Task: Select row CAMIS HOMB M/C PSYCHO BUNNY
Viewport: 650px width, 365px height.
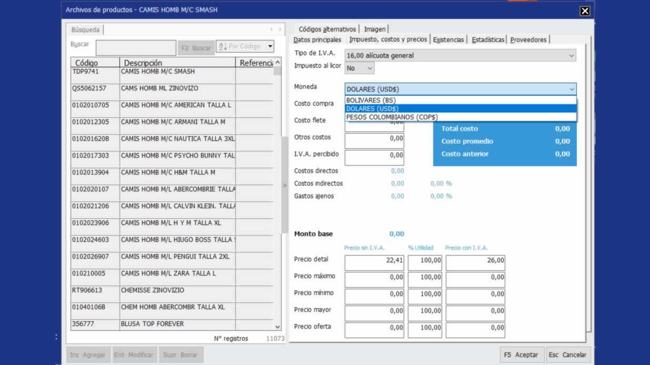Action: [x=172, y=159]
